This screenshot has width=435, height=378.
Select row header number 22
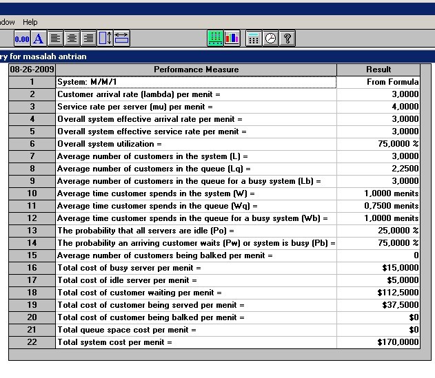click(32, 342)
